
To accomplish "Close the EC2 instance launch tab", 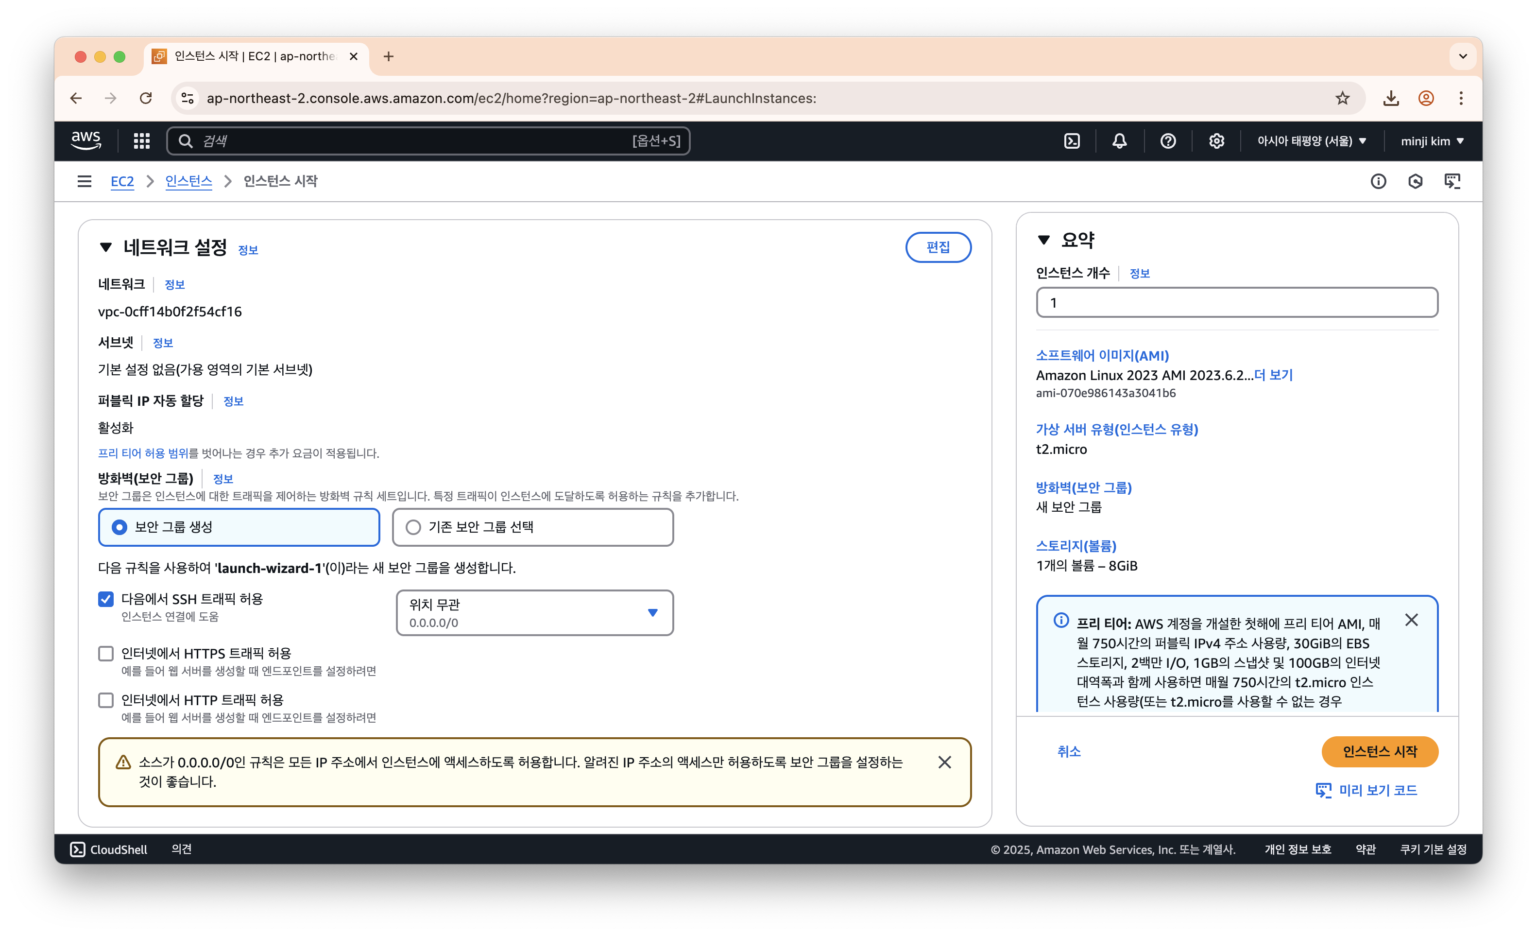I will tap(354, 57).
